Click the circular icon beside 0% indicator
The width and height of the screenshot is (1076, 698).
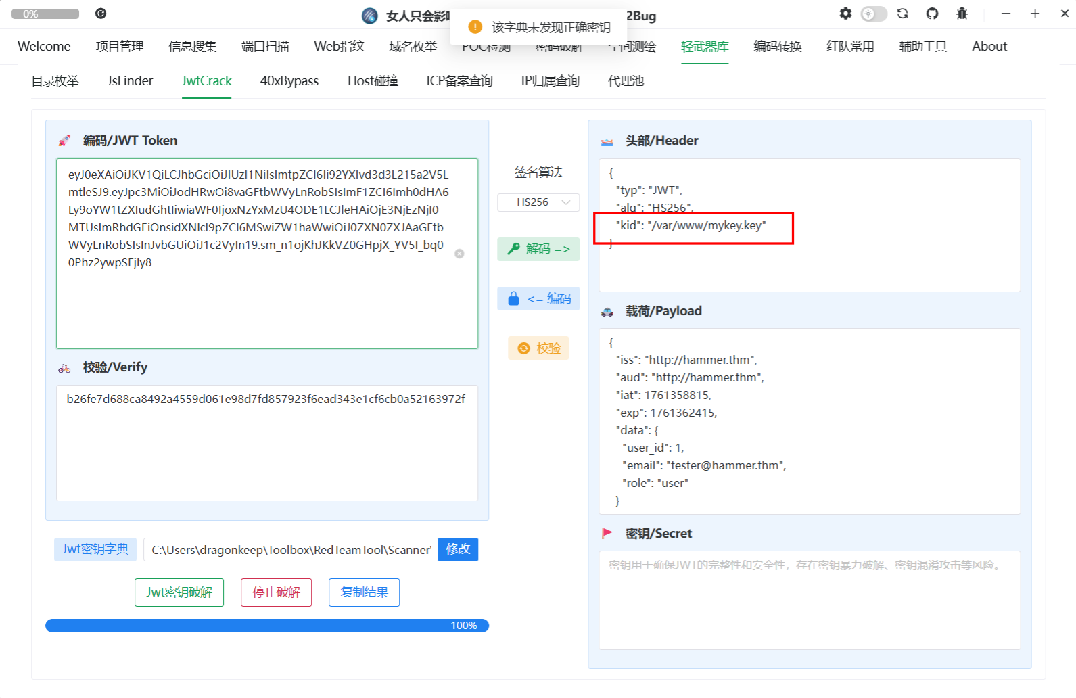(101, 14)
